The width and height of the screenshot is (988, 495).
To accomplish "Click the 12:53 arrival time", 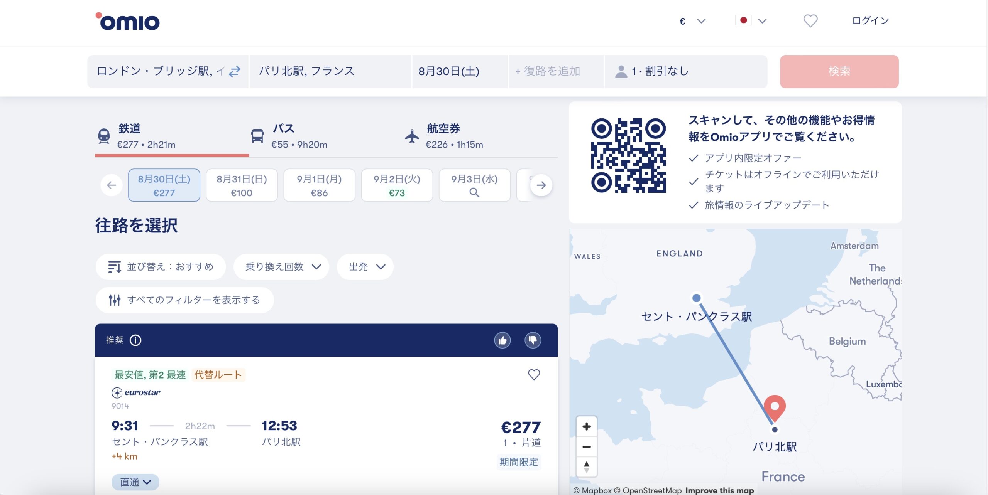I will 279,426.
